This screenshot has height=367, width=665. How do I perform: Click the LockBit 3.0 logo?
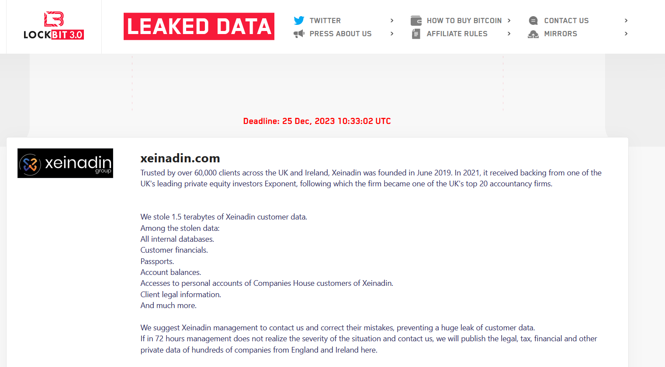tap(54, 26)
